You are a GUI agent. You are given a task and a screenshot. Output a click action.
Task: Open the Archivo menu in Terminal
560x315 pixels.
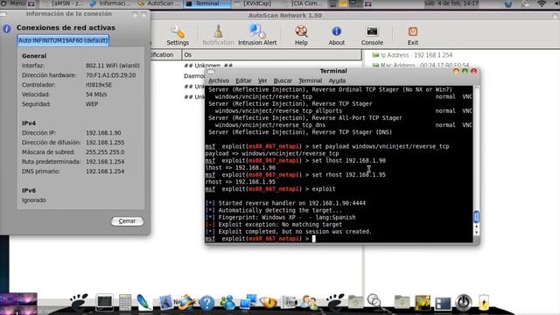219,80
